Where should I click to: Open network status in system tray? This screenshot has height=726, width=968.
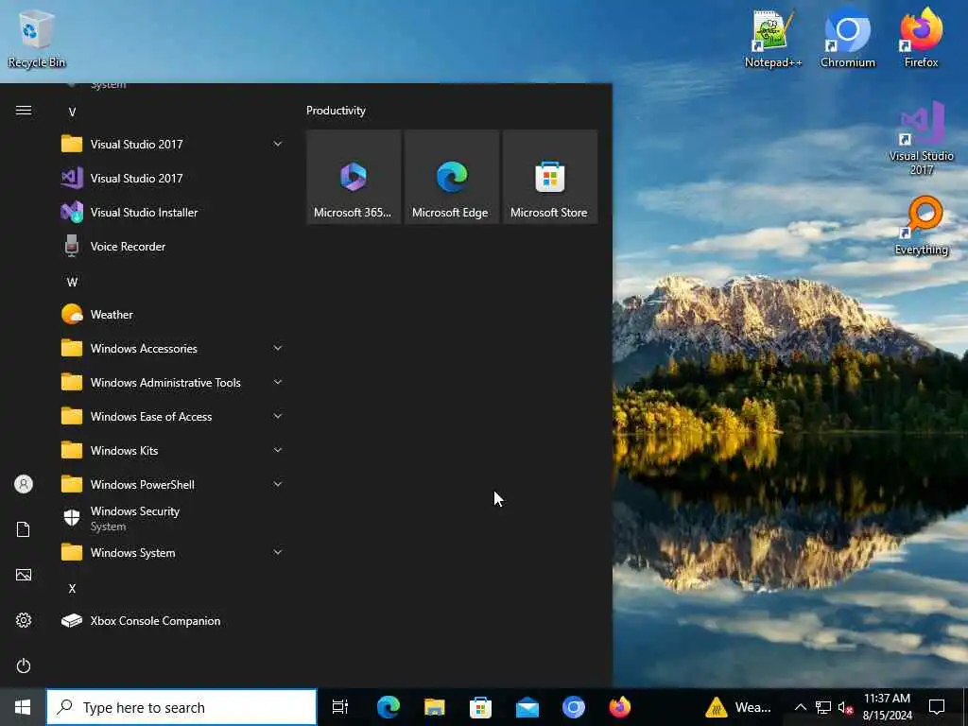point(823,707)
